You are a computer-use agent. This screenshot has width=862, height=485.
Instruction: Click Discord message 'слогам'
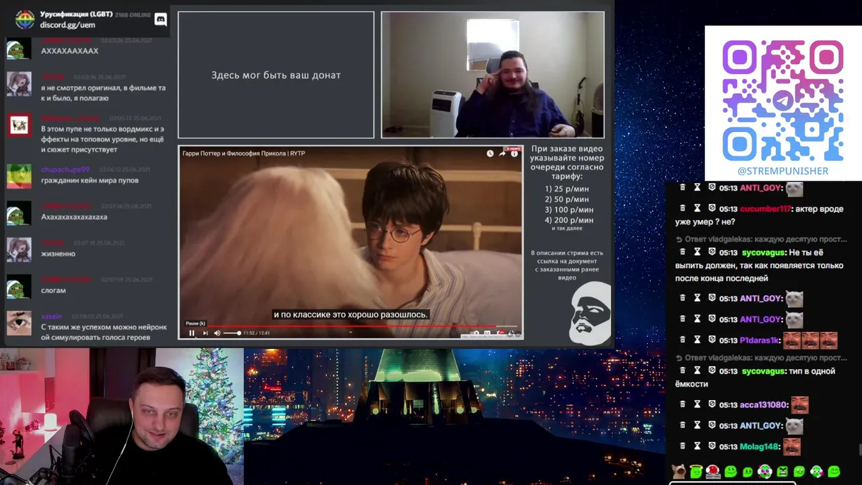[x=53, y=290]
